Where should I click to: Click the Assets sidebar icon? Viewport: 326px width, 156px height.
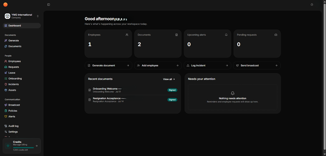(6, 90)
